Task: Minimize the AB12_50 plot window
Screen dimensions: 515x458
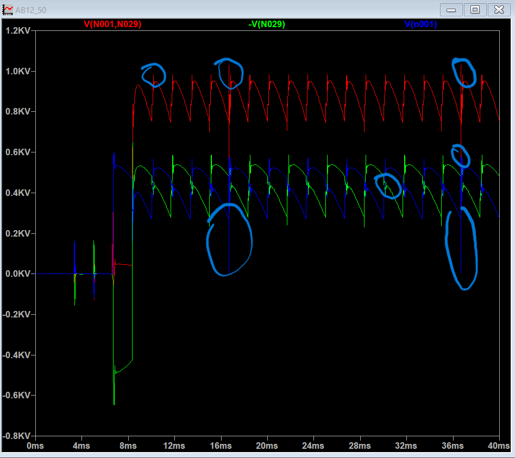Action: point(451,10)
